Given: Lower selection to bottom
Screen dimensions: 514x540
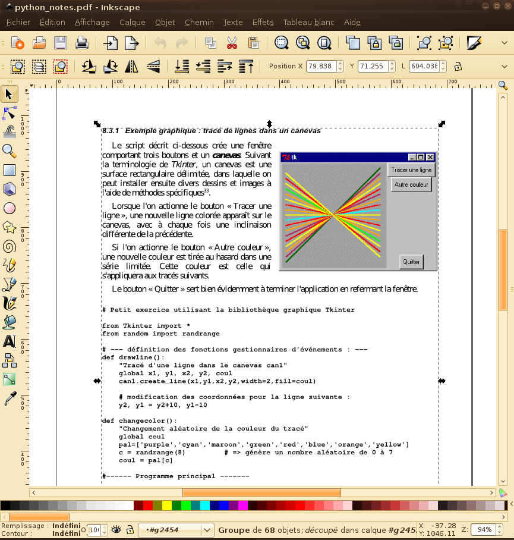Looking at the screenshot, I should (x=182, y=66).
